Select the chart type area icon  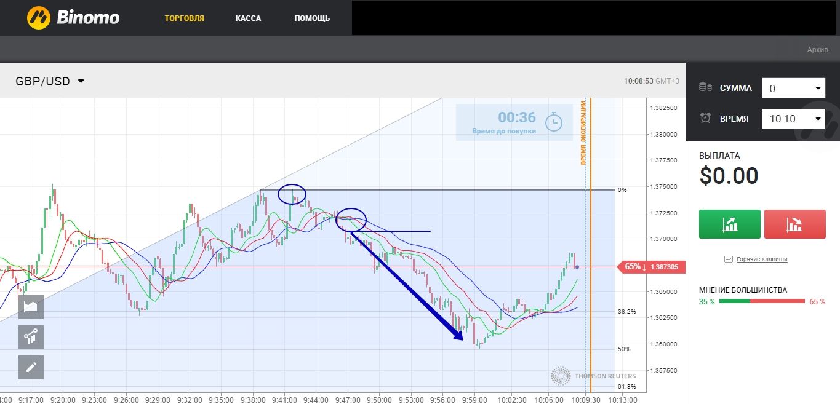click(31, 307)
